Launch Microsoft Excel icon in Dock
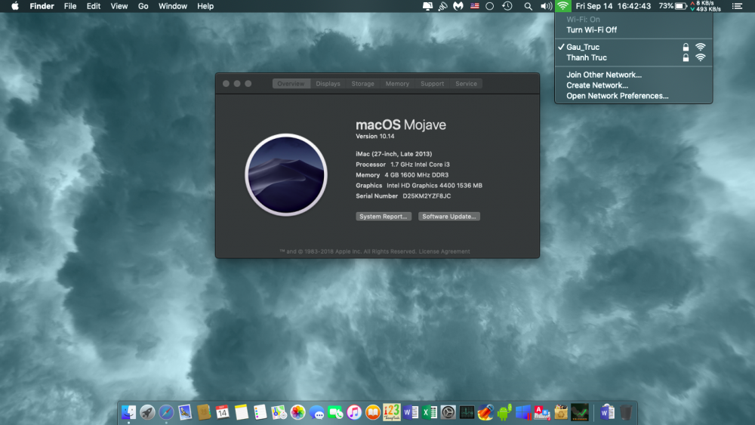The image size is (755, 425). coord(429,412)
